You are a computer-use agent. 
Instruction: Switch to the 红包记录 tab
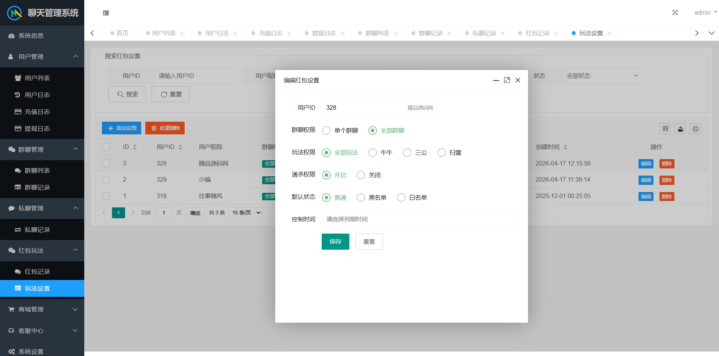(x=537, y=33)
